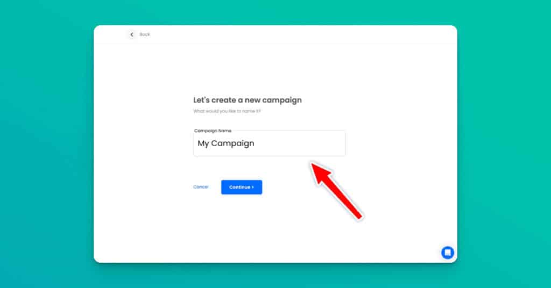Select the Campaign Name field label
The image size is (551, 288).
tap(213, 131)
